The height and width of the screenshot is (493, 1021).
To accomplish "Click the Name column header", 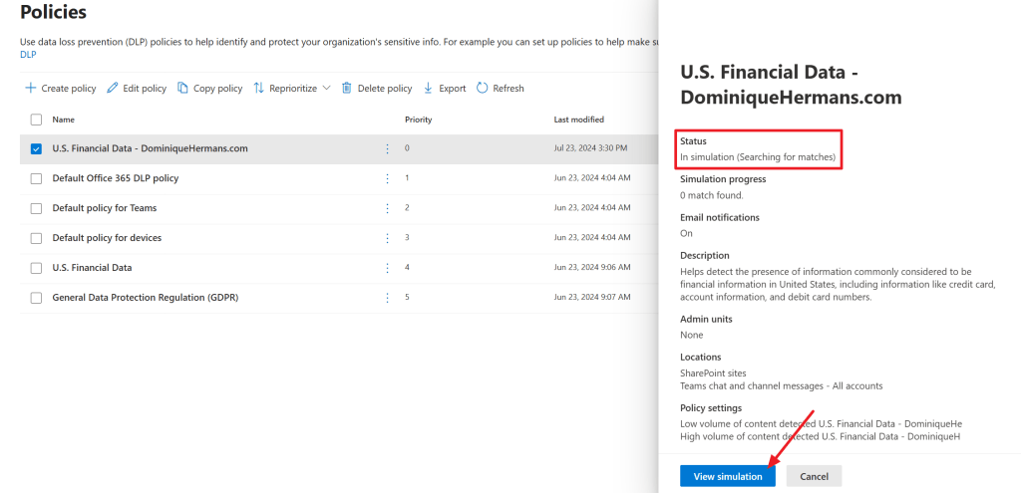I will pyautogui.click(x=64, y=120).
